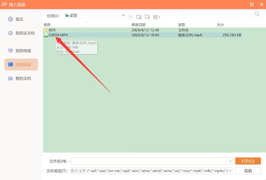Click the 取消 cancel button
Viewport: 266px width, 180px height.
click(x=248, y=171)
